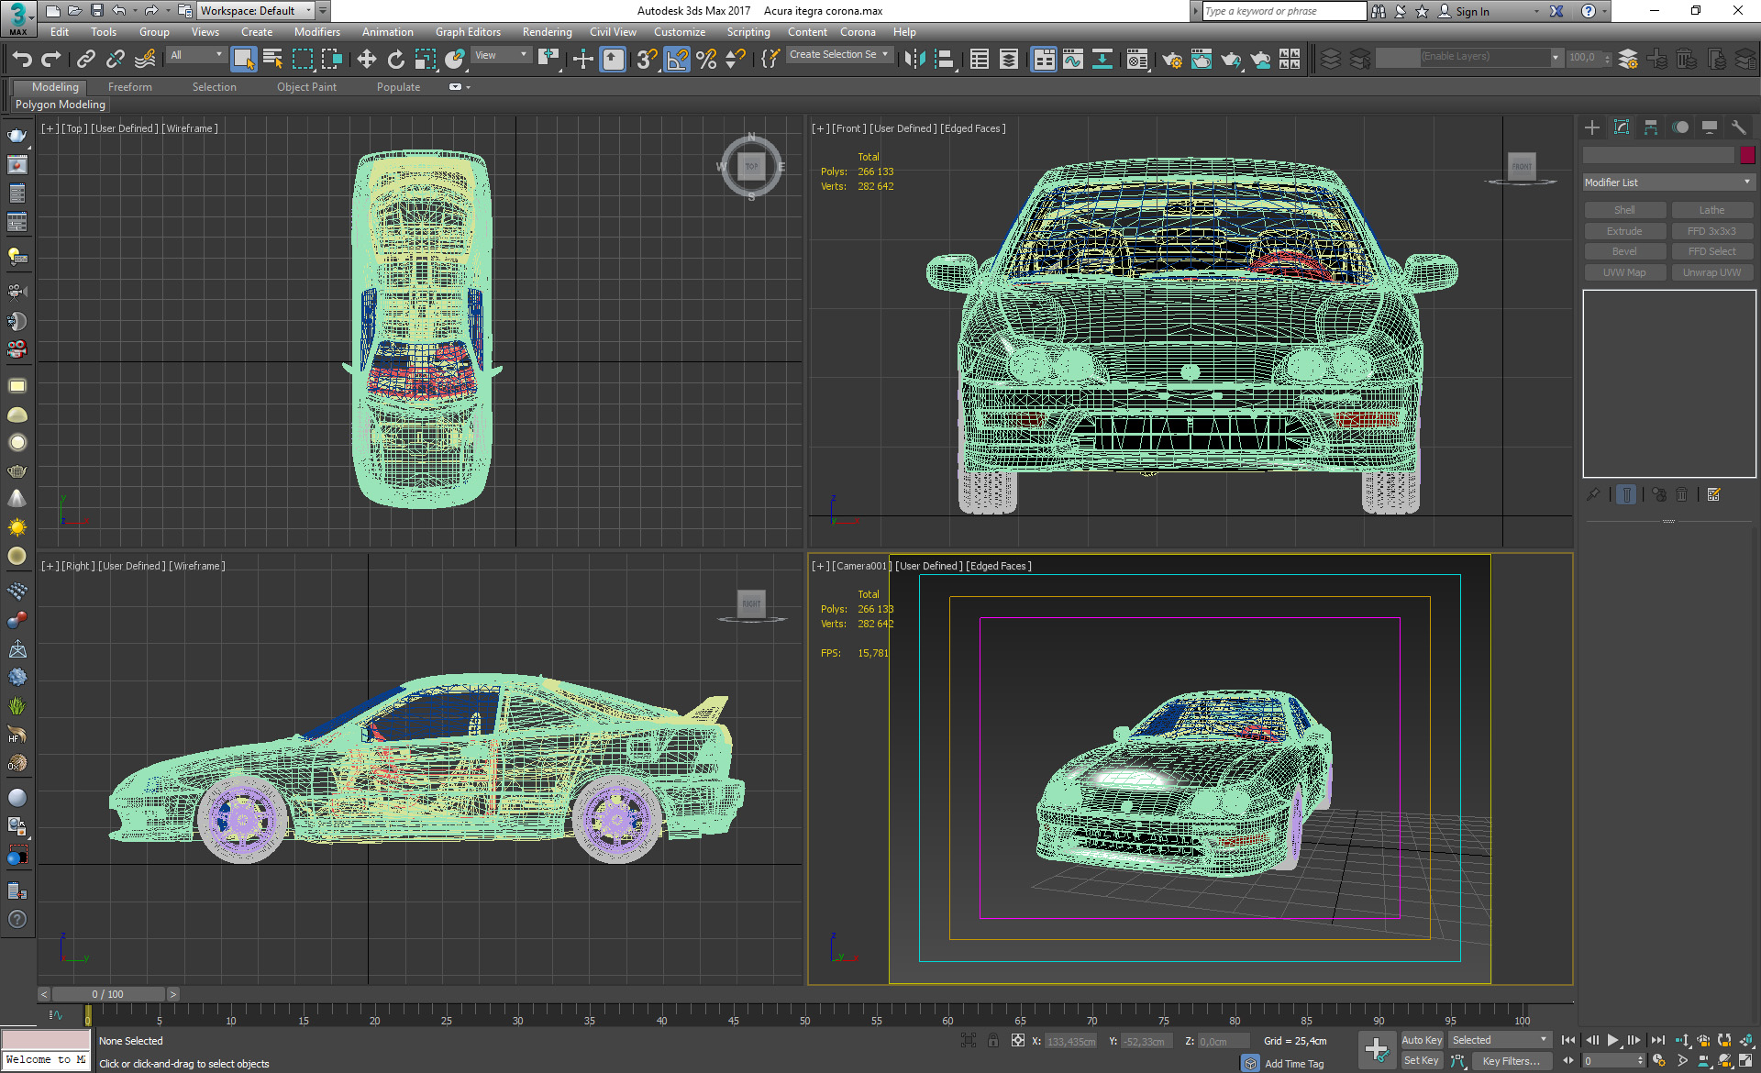The height and width of the screenshot is (1073, 1761).
Task: Click the time slider showing 0 / 100
Action: click(x=108, y=994)
